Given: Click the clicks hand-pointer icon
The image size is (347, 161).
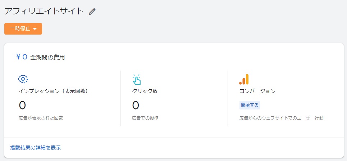Looking at the screenshot, I should point(137,79).
